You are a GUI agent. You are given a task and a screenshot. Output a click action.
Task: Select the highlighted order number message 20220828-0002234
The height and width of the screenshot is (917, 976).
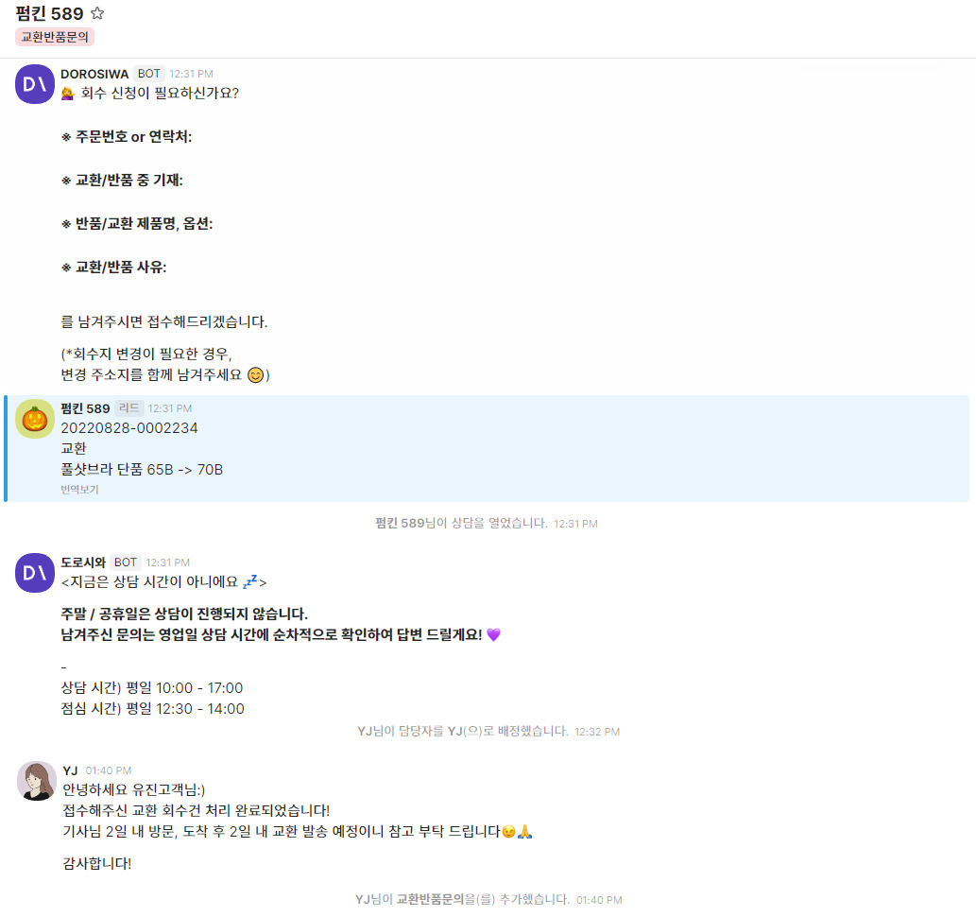(x=128, y=428)
